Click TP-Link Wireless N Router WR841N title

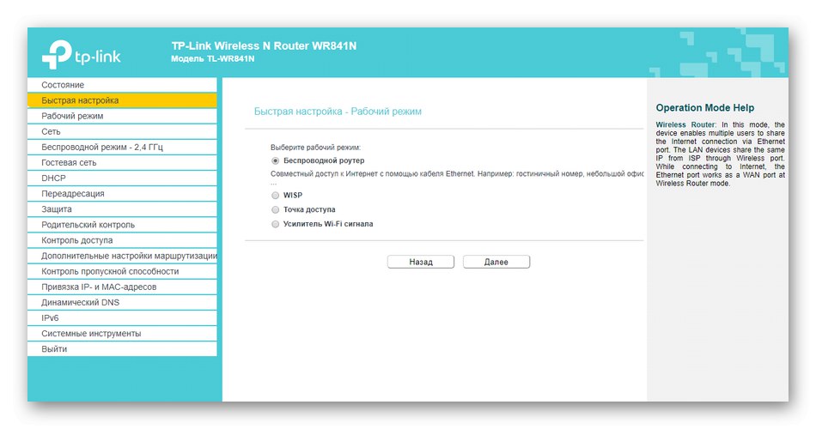(264, 45)
